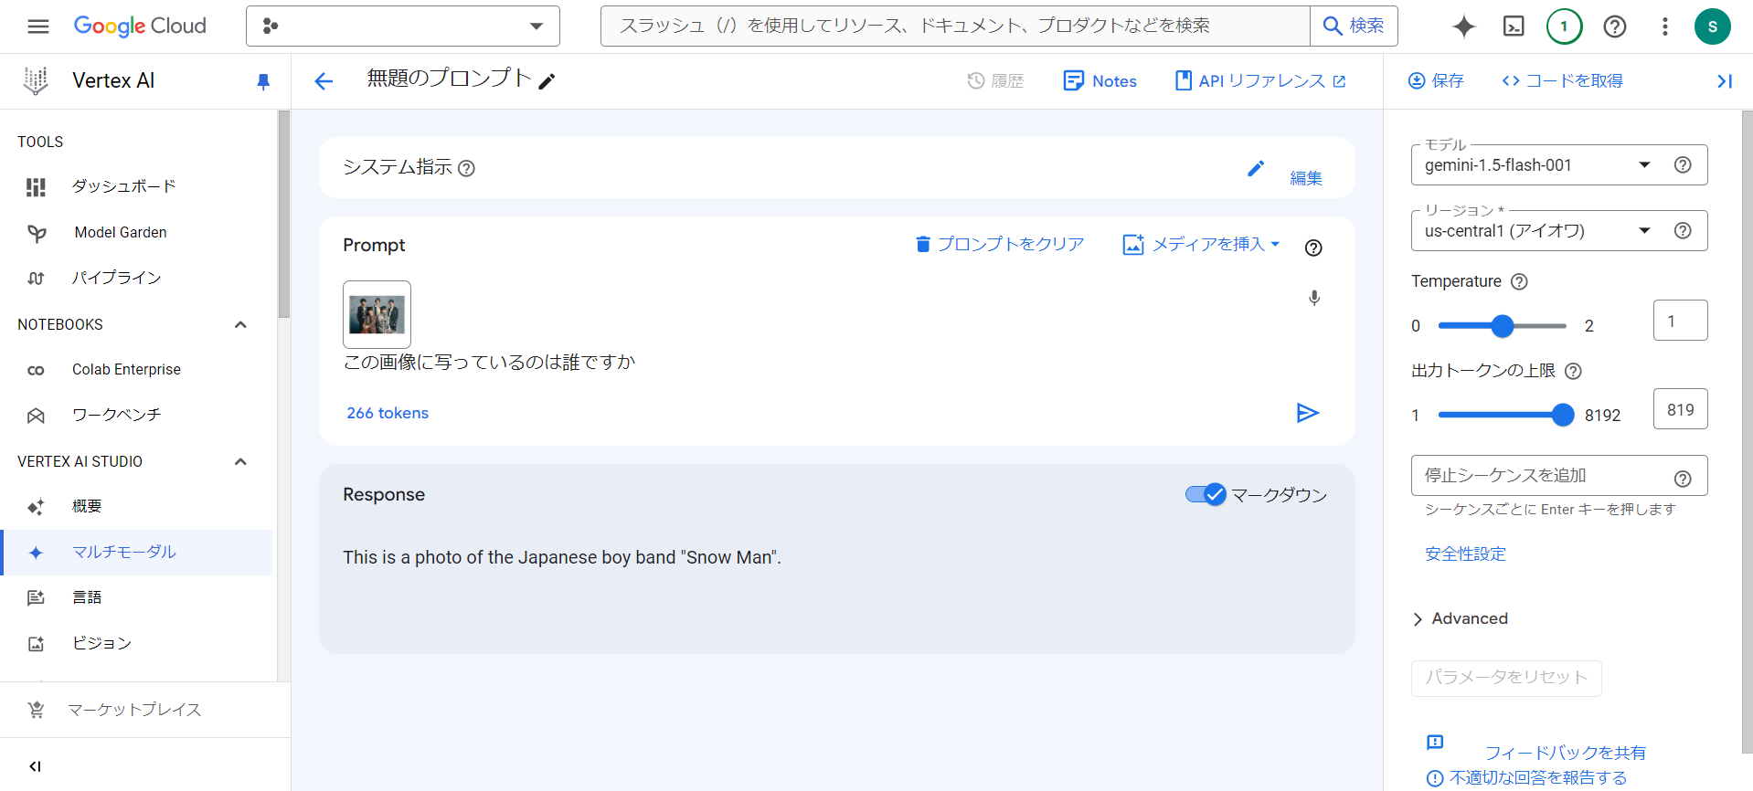Image resolution: width=1753 pixels, height=791 pixels.
Task: Open the main navigation hamburger menu
Action: [x=38, y=26]
